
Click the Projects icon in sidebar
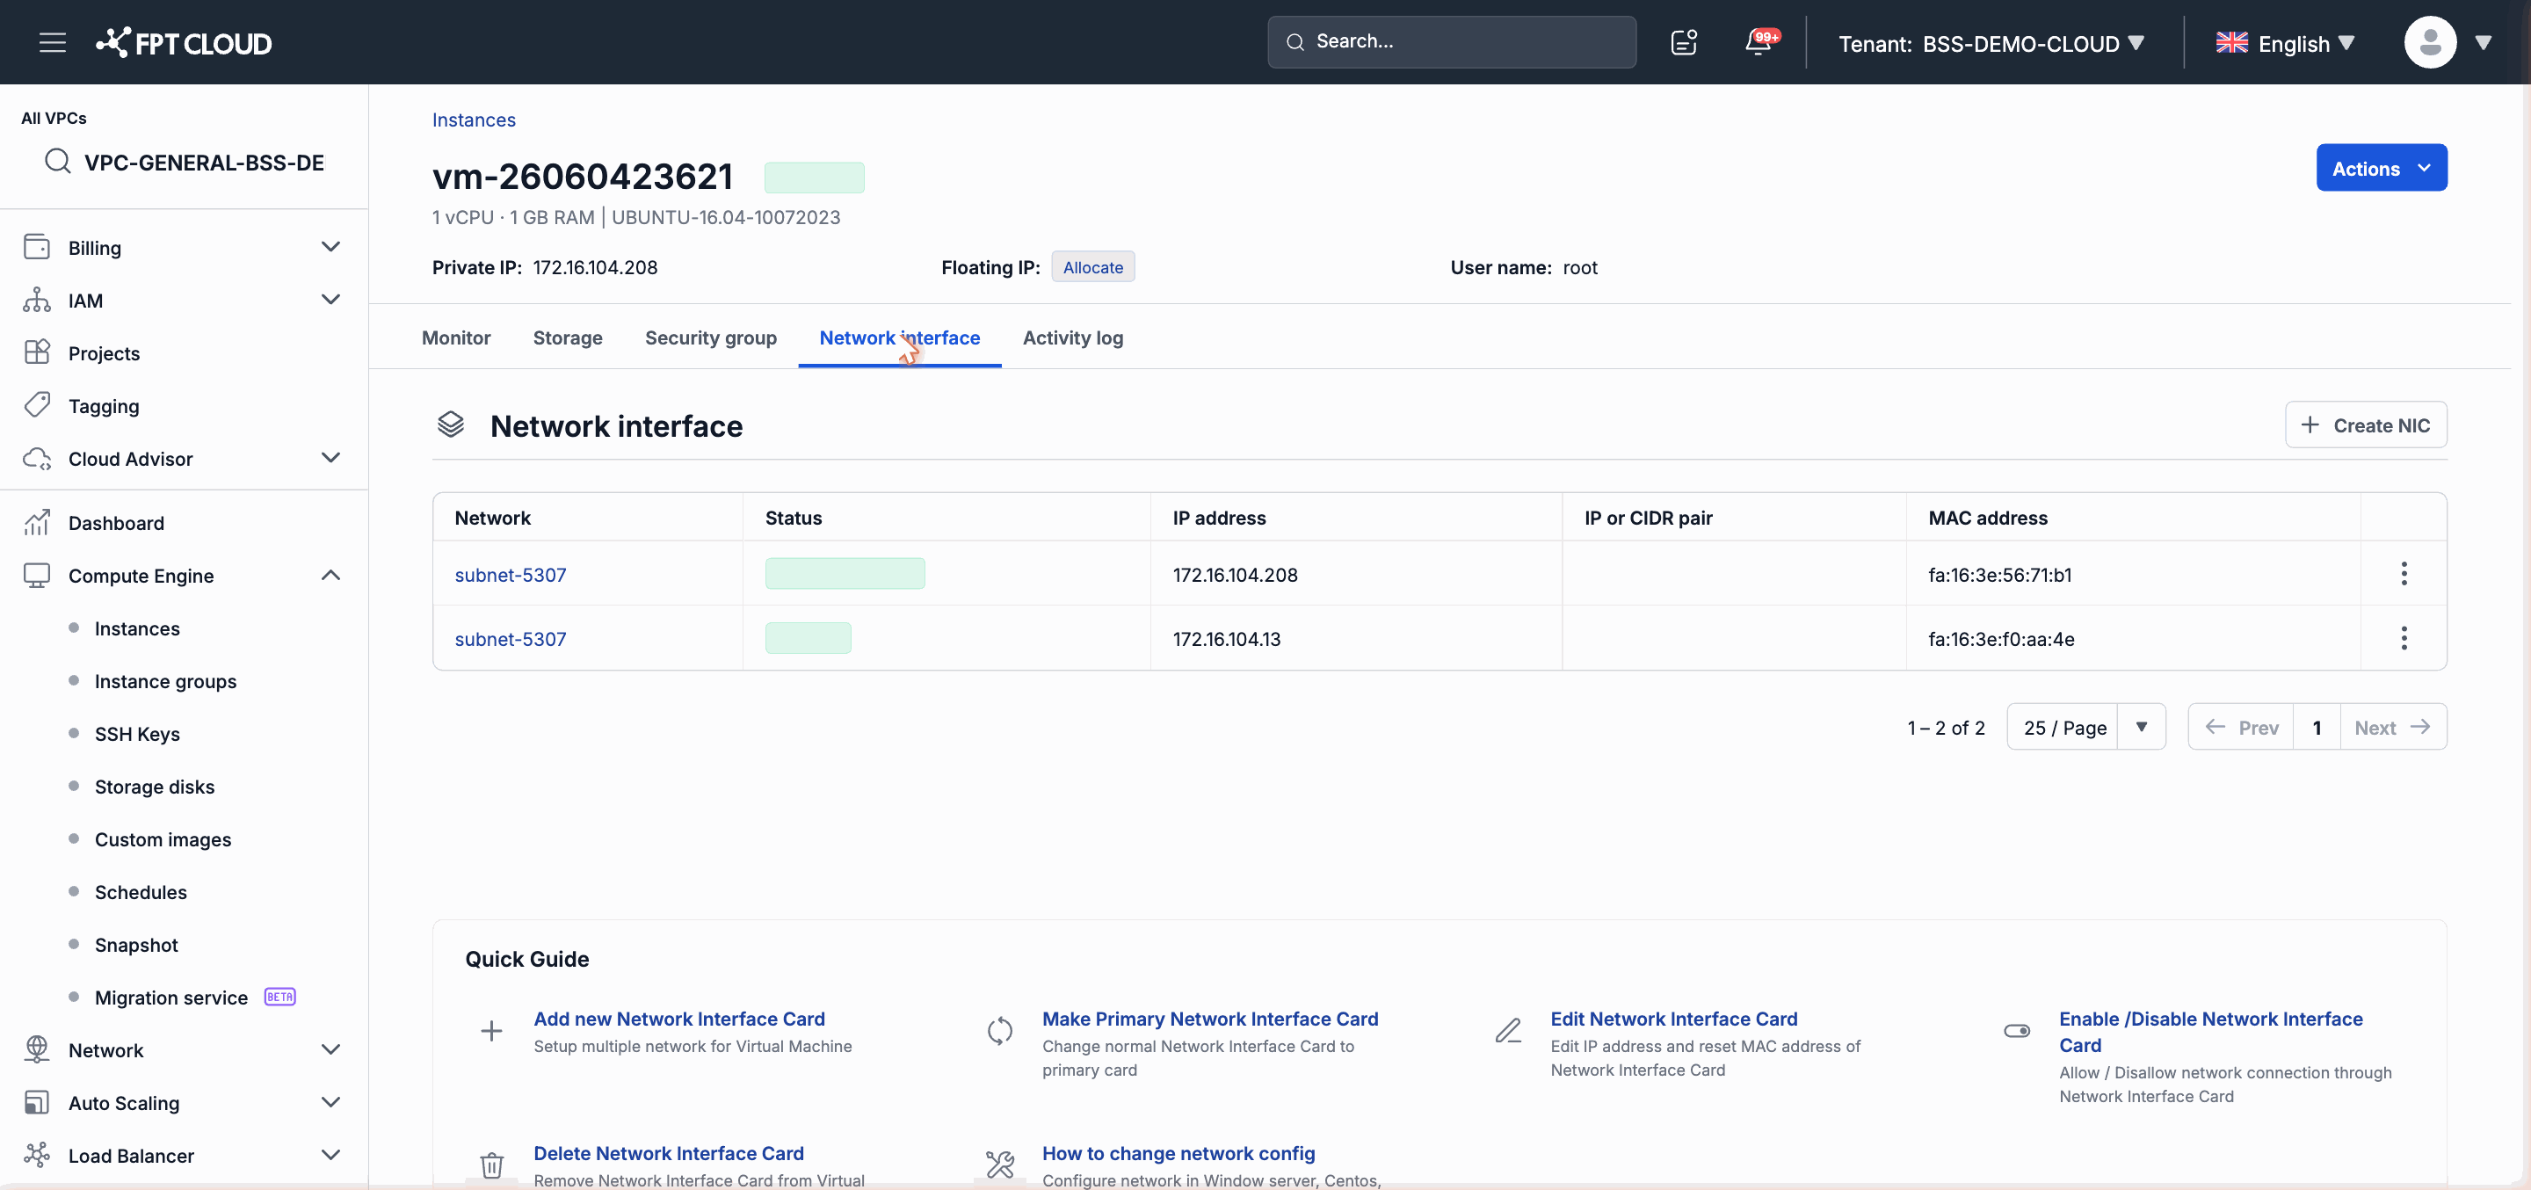click(x=36, y=352)
